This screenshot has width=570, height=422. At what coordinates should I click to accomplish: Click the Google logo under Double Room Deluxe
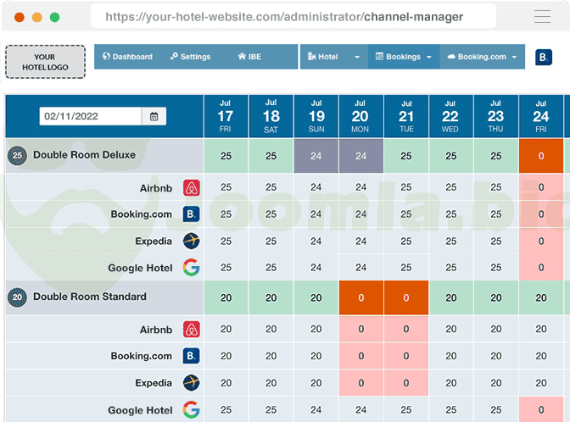point(191,268)
